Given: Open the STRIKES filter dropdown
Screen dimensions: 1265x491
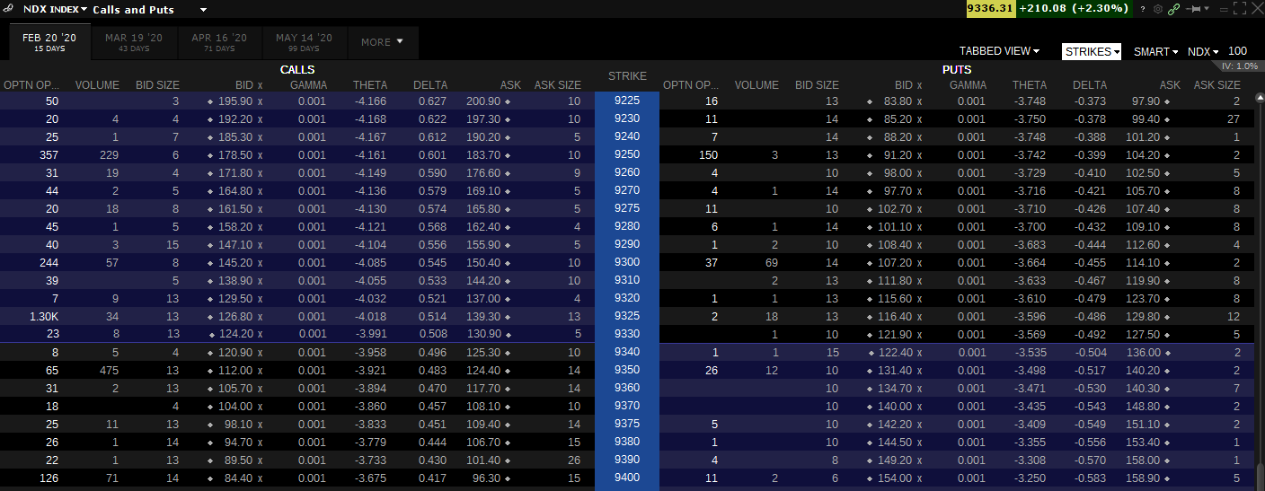Looking at the screenshot, I should (x=1092, y=51).
